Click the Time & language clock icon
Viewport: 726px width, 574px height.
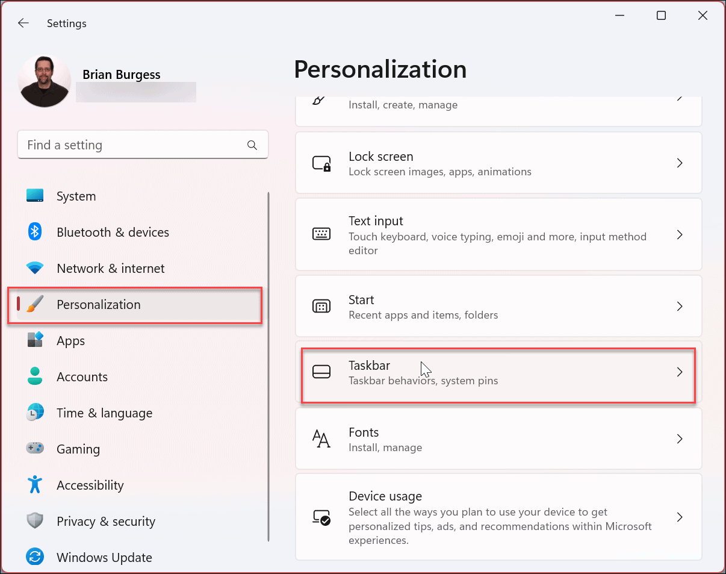pos(35,413)
